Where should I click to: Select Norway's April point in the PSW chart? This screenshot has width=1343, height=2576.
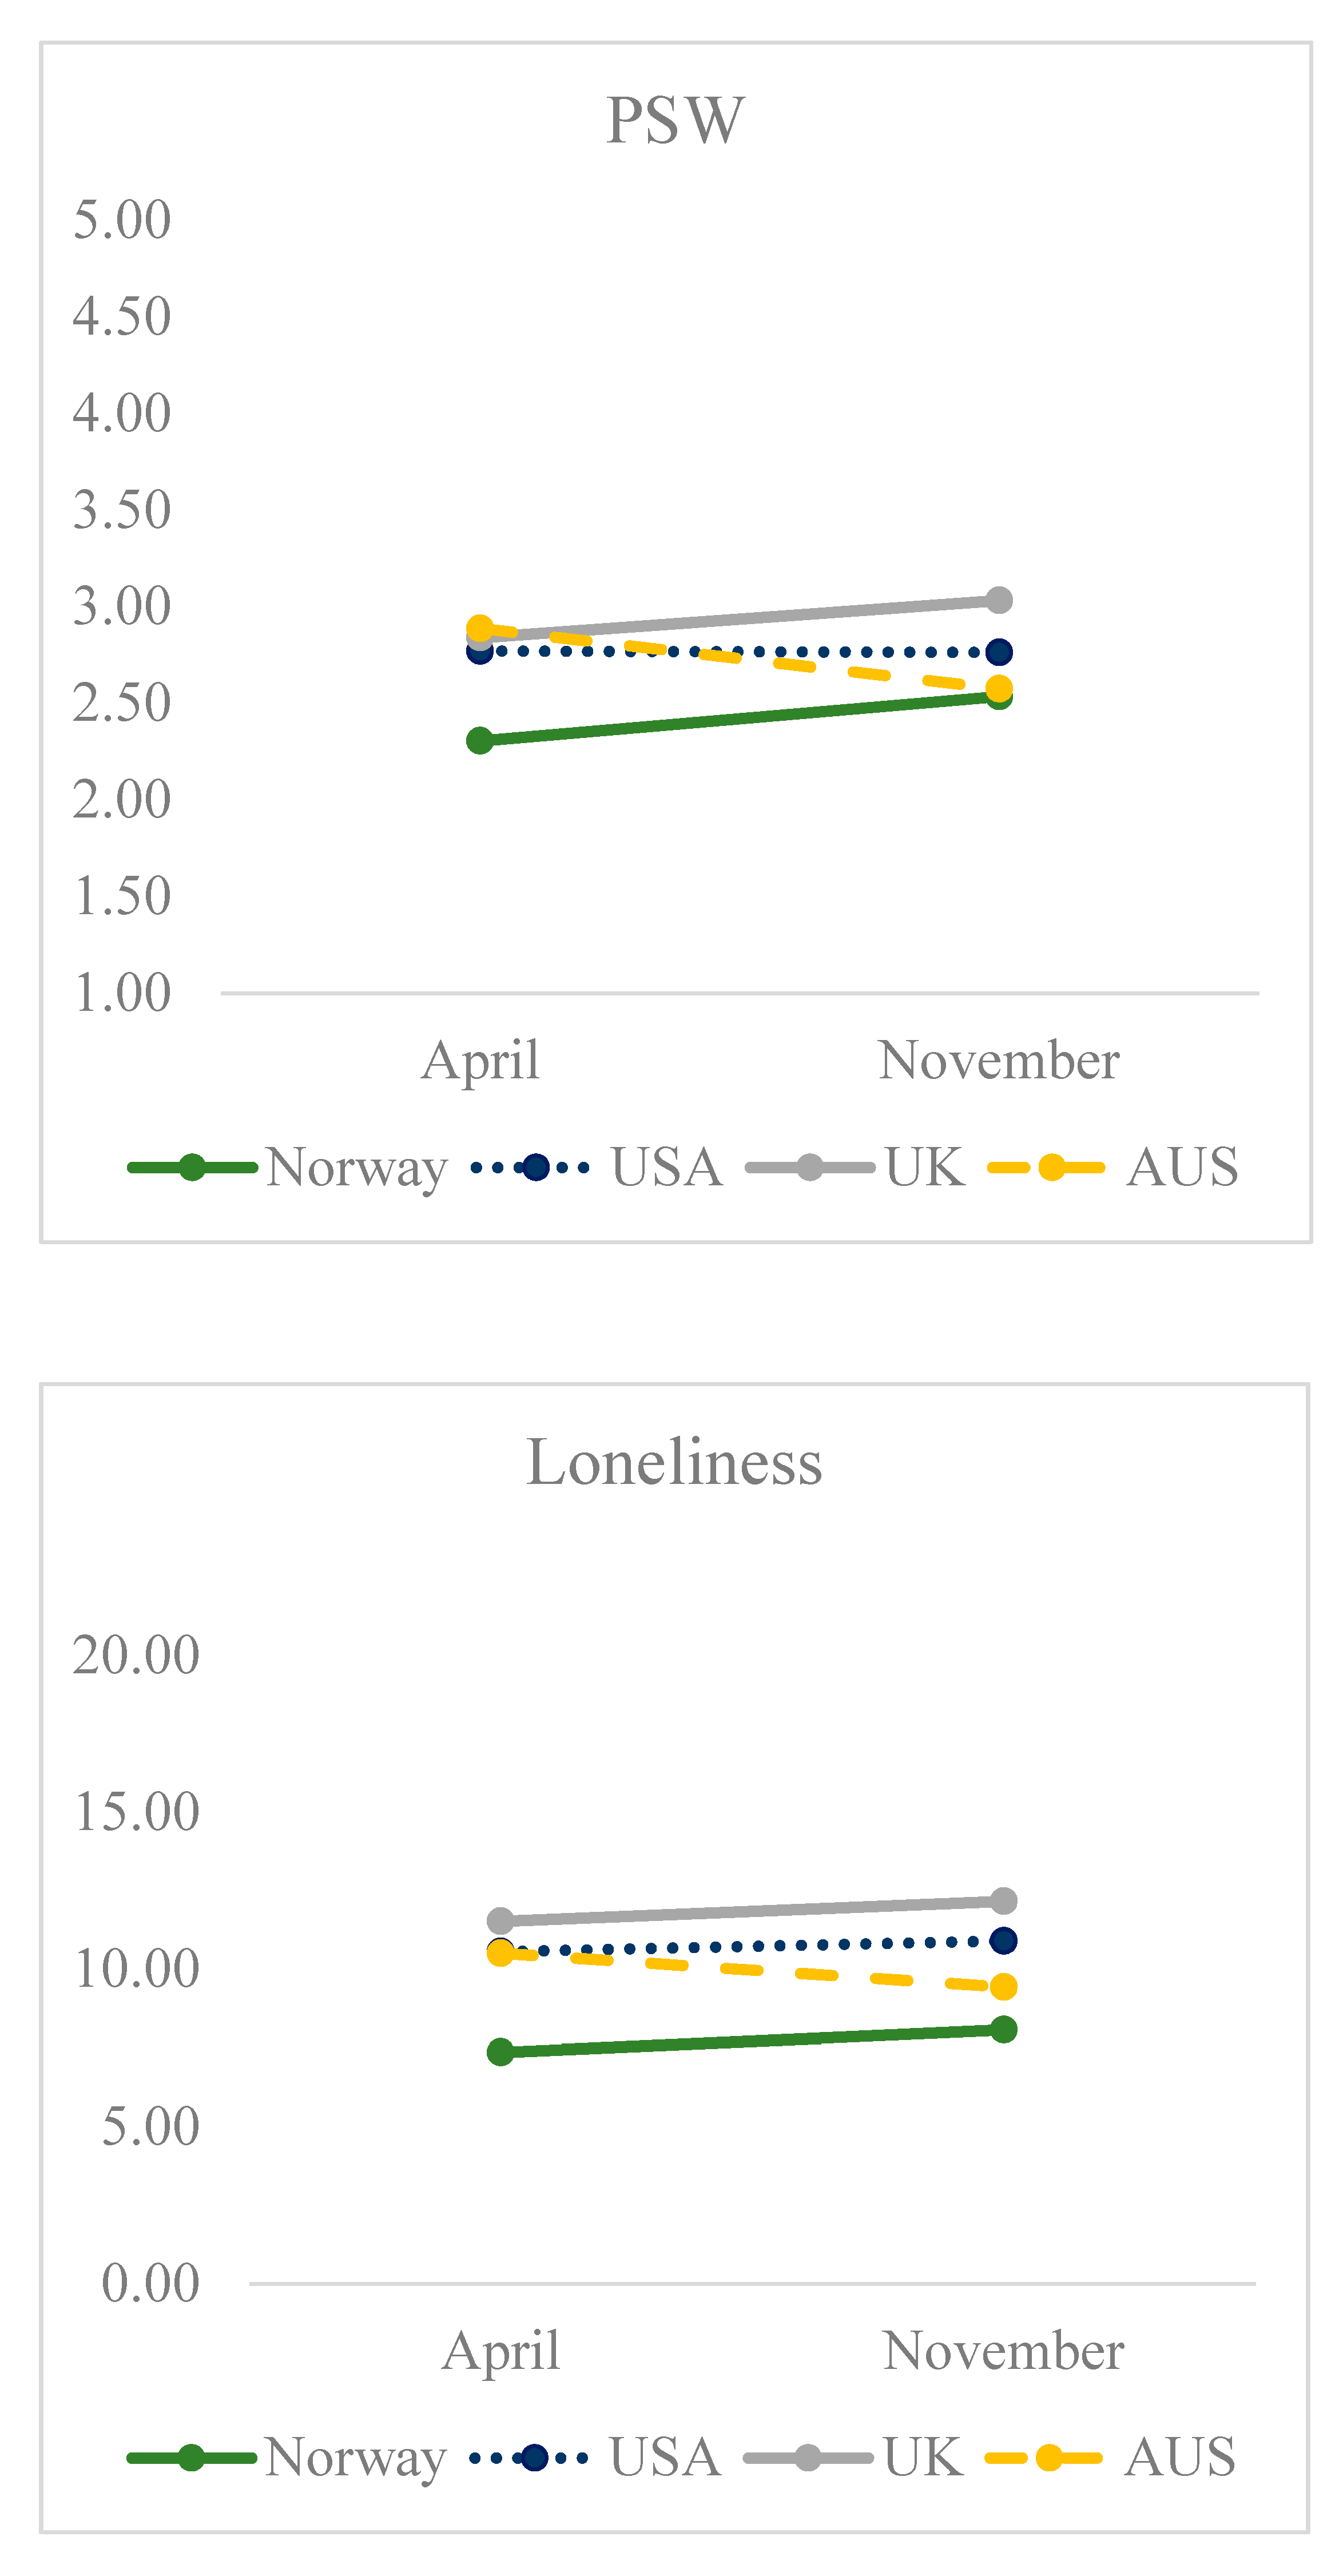tap(480, 741)
